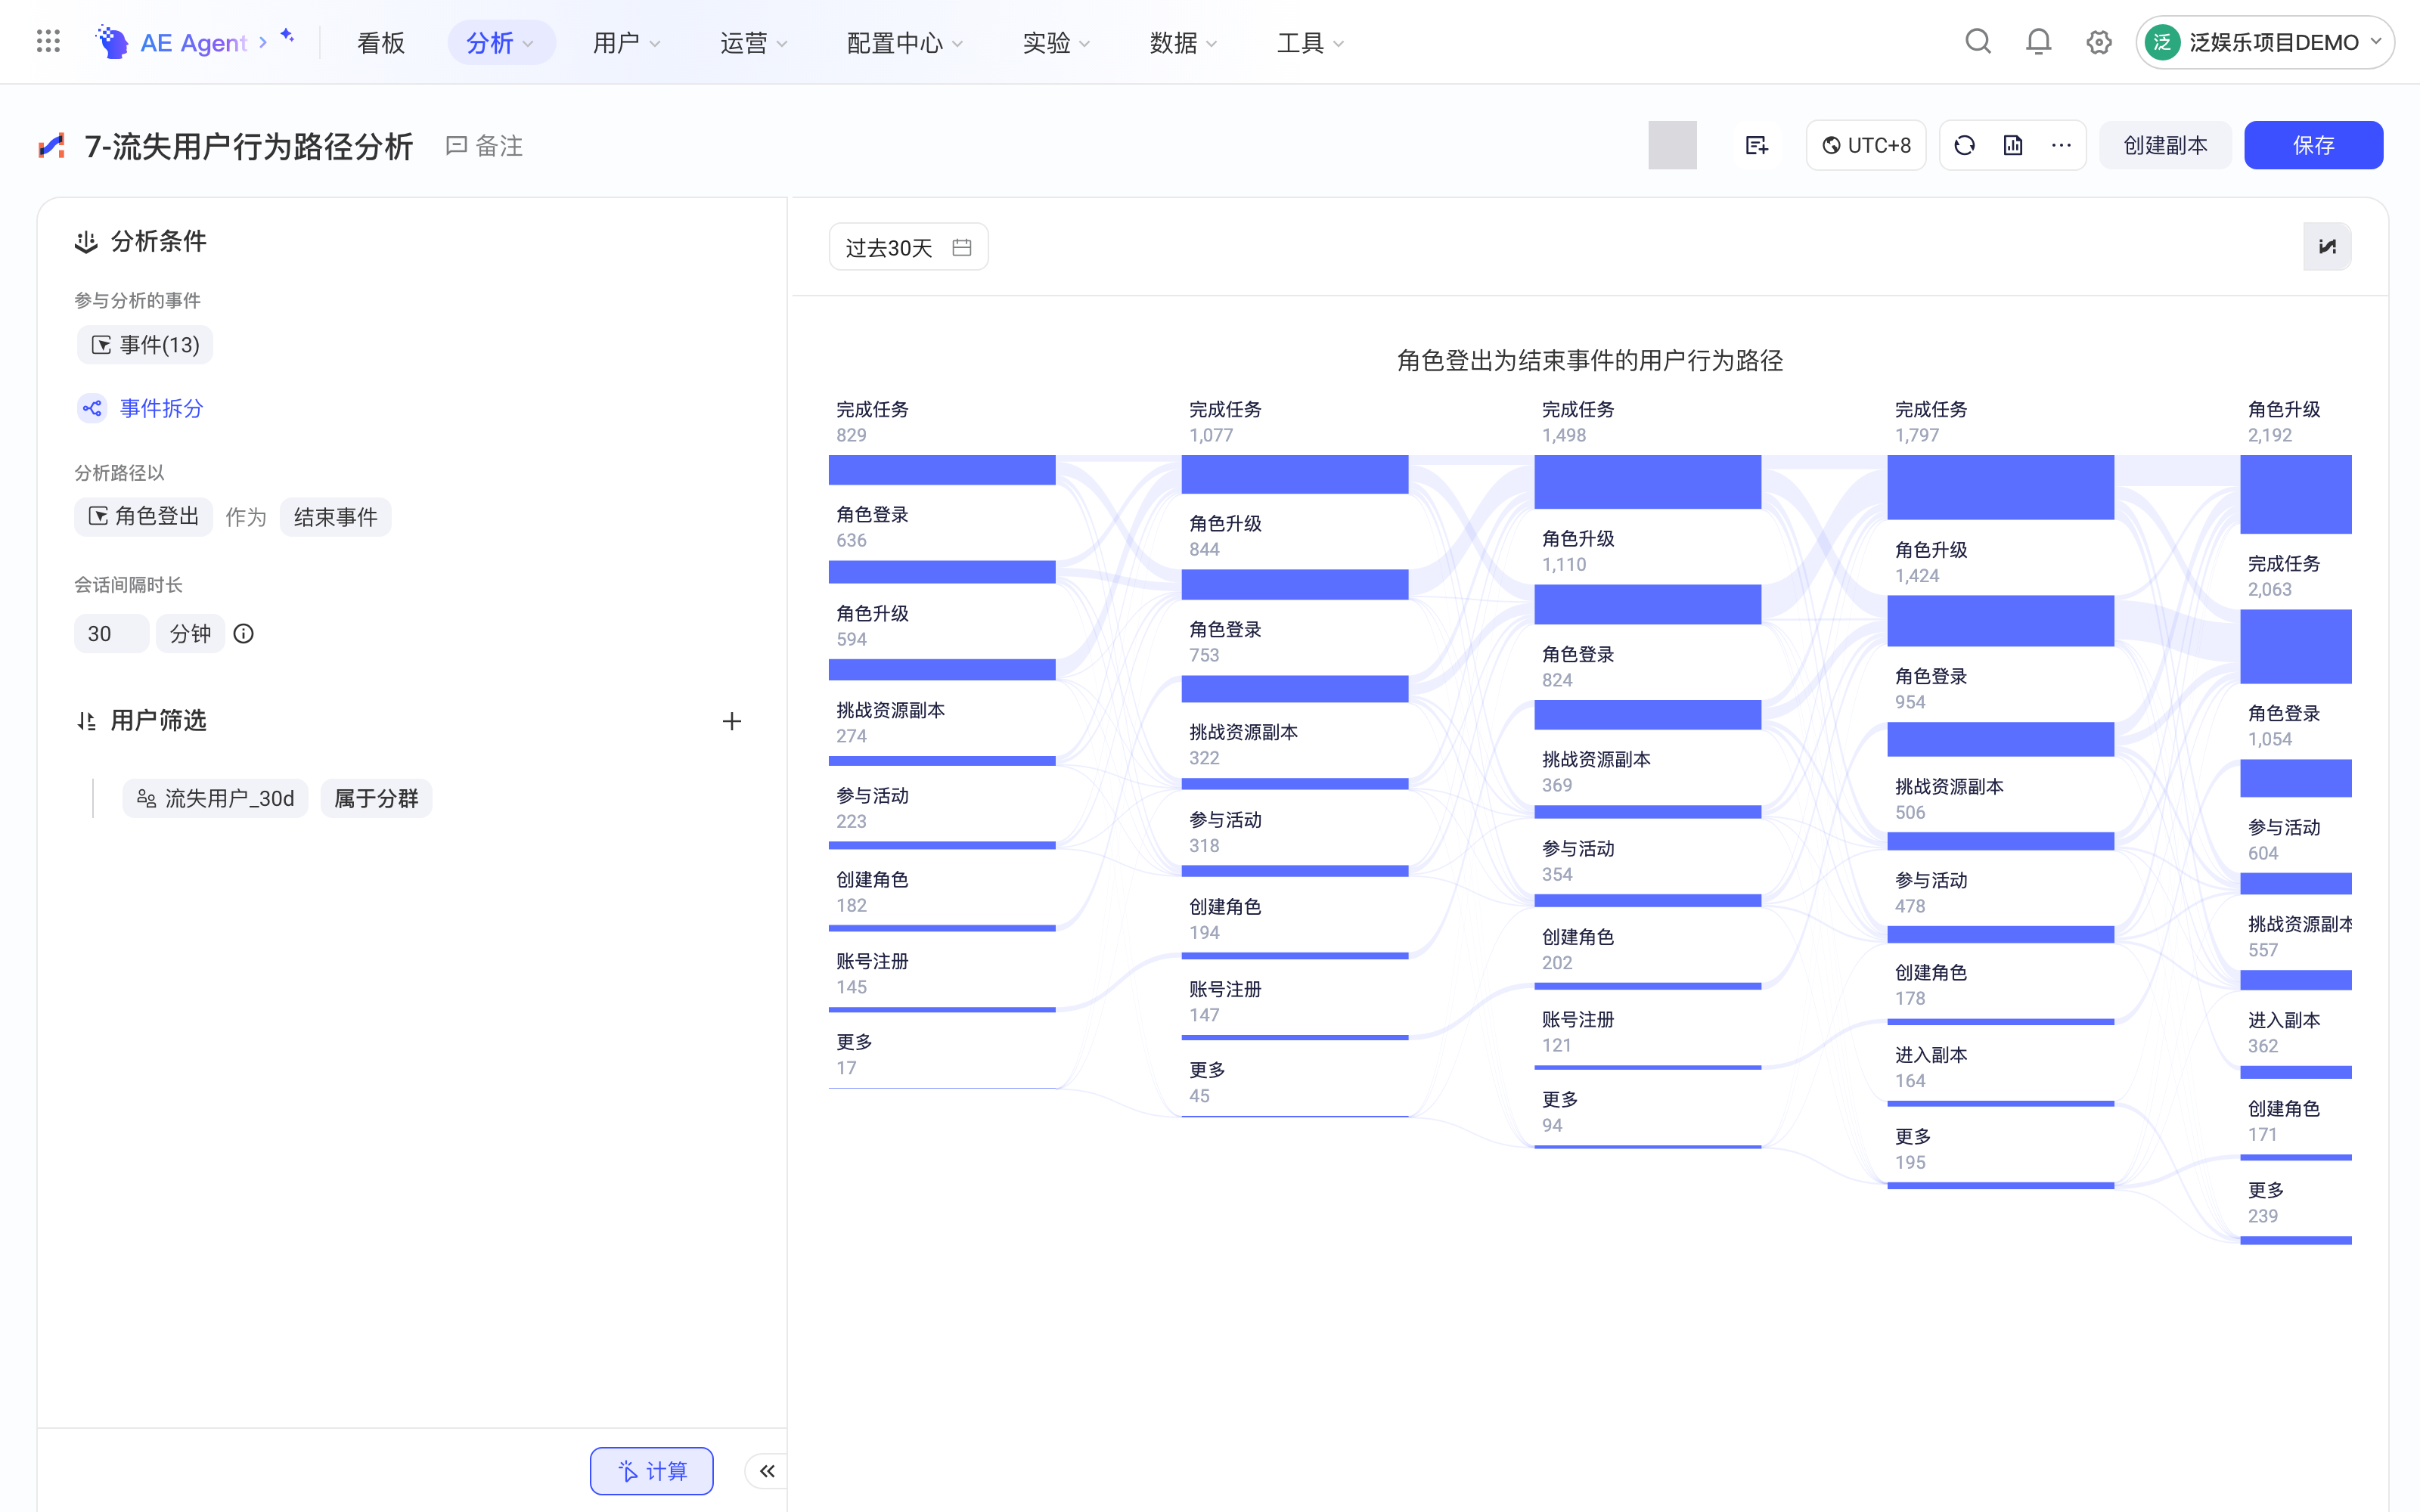Open the notifications bell
Image resolution: width=2420 pixels, height=1512 pixels.
tap(2038, 42)
